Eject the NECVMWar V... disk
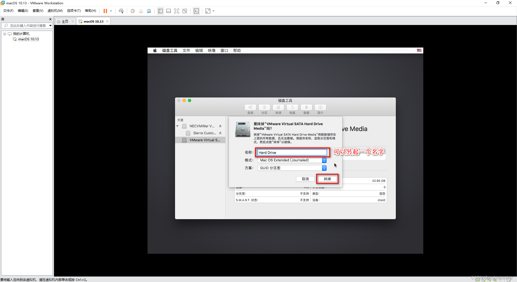Image resolution: width=517 pixels, height=282 pixels. point(220,126)
